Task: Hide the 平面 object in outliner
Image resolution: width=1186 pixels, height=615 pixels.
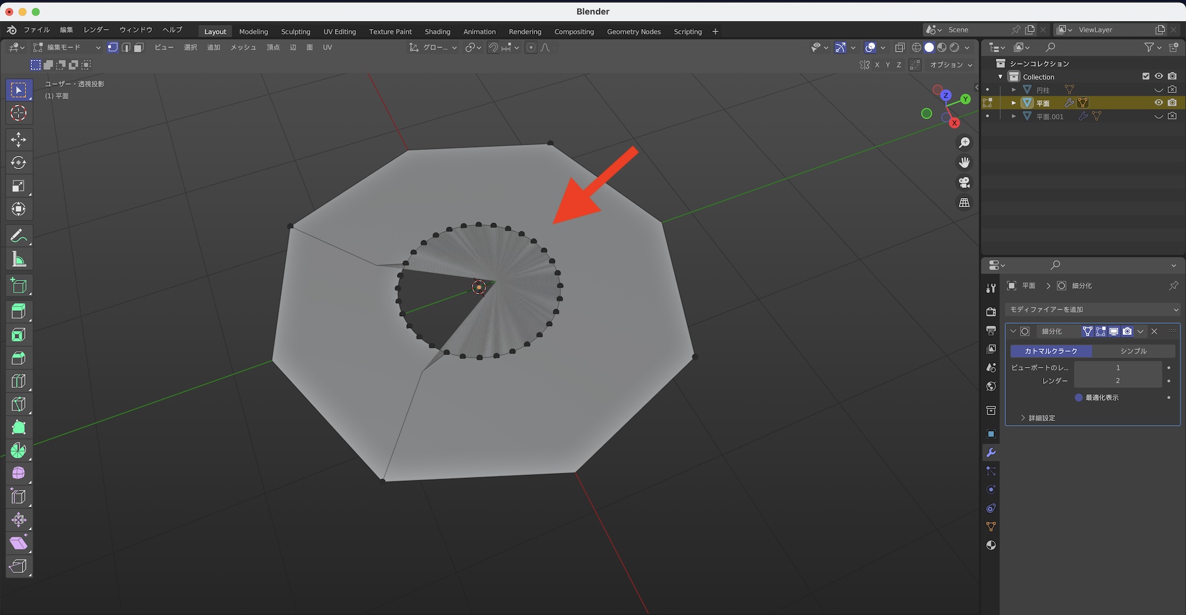Action: [x=1158, y=103]
